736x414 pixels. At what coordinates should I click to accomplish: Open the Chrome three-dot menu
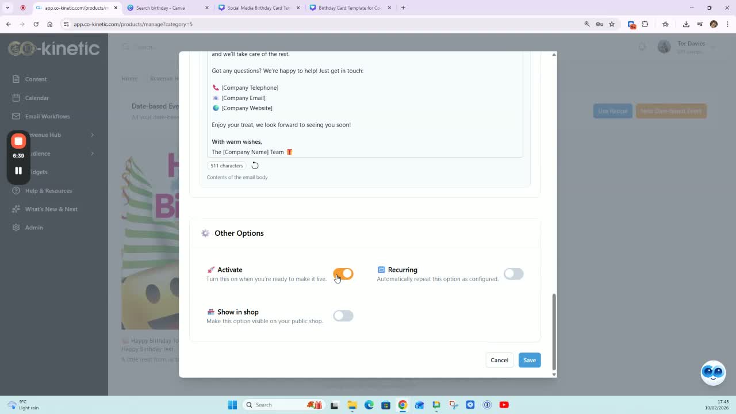point(728,24)
